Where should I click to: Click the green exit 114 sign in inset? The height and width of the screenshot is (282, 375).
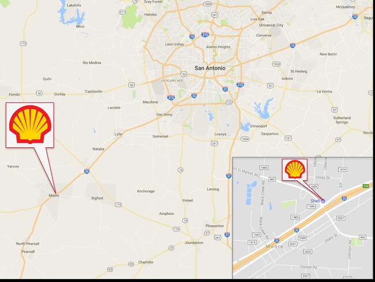pyautogui.click(x=366, y=186)
